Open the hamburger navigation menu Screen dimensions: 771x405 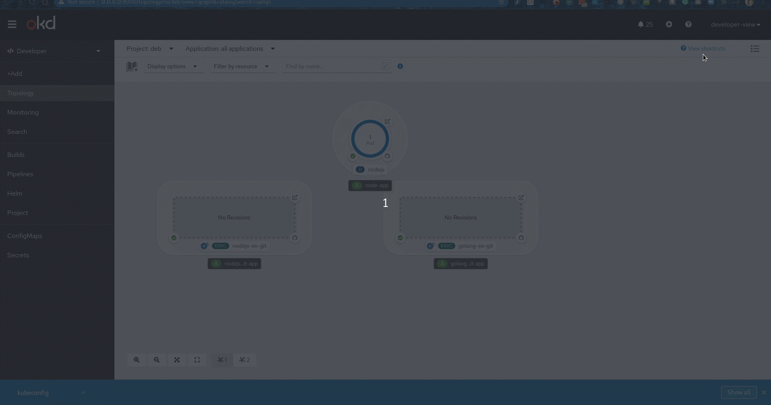coord(12,25)
